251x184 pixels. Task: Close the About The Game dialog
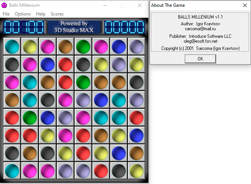tap(244, 5)
